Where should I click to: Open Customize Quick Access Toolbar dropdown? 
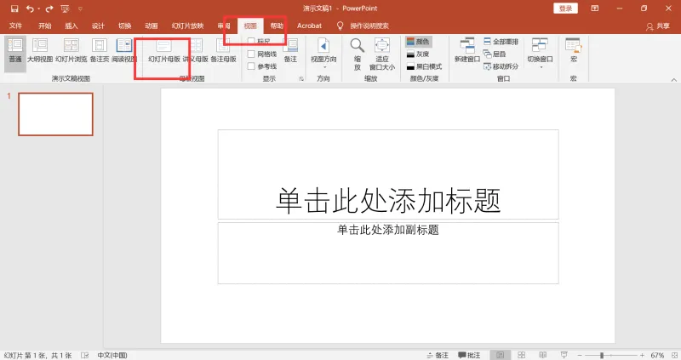(80, 9)
